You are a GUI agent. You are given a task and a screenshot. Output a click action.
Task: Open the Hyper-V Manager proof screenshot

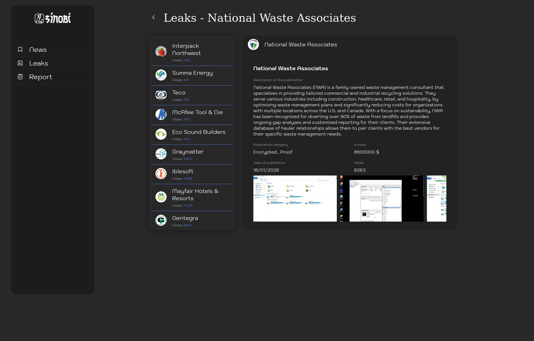pyautogui.click(x=382, y=198)
